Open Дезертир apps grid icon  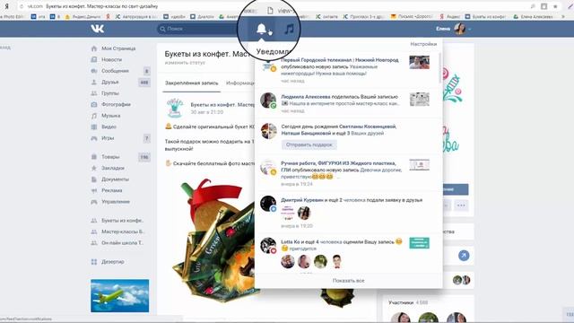click(x=94, y=262)
